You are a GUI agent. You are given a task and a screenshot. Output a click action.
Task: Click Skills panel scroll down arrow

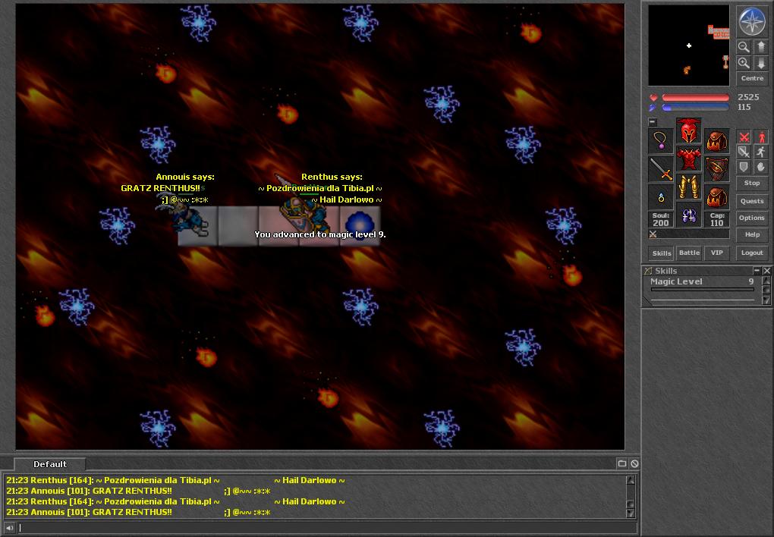pos(766,300)
